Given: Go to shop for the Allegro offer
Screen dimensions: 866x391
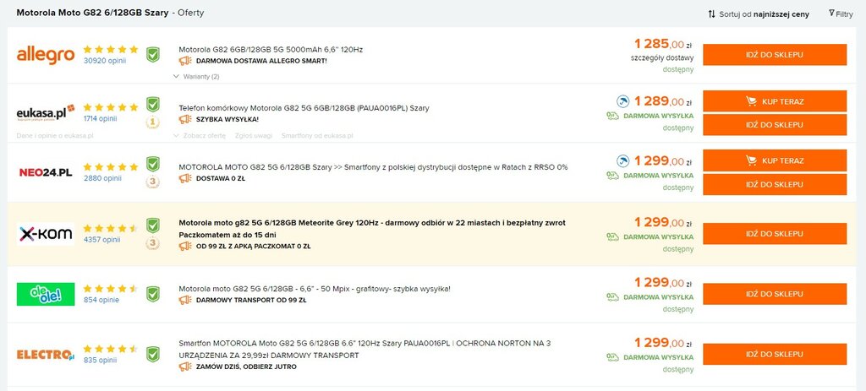Looking at the screenshot, I should pos(775,55).
